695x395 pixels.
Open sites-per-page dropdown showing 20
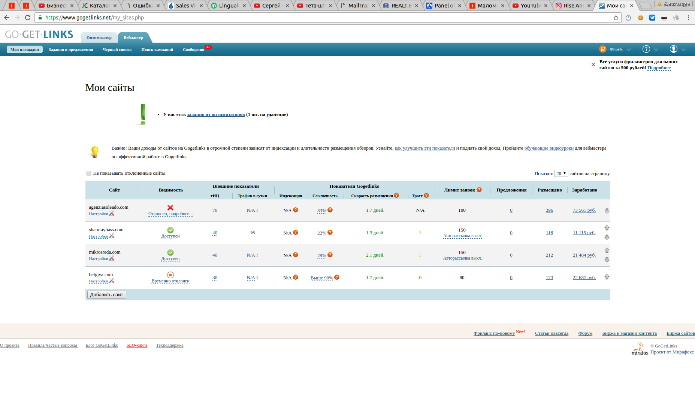(561, 173)
